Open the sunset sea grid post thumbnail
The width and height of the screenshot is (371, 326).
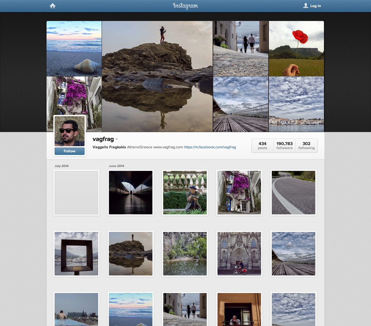pos(130,309)
